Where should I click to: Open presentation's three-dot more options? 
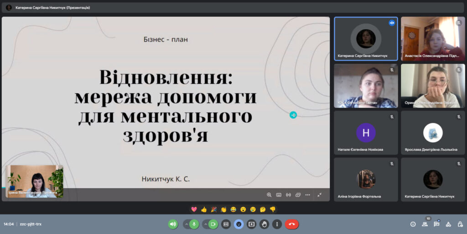307,195
